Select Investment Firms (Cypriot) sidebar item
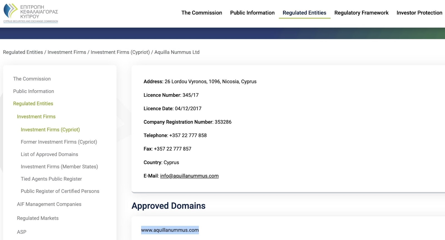The image size is (445, 240). [x=50, y=130]
